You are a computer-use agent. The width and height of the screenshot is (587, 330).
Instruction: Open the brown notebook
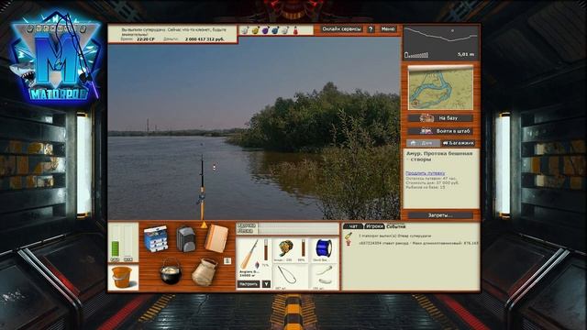216,238
